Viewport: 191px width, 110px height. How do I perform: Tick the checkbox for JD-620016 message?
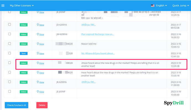(x=9, y=24)
